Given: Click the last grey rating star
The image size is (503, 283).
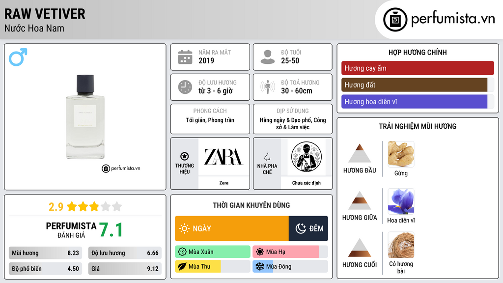Looking at the screenshot, I should pos(117,206).
